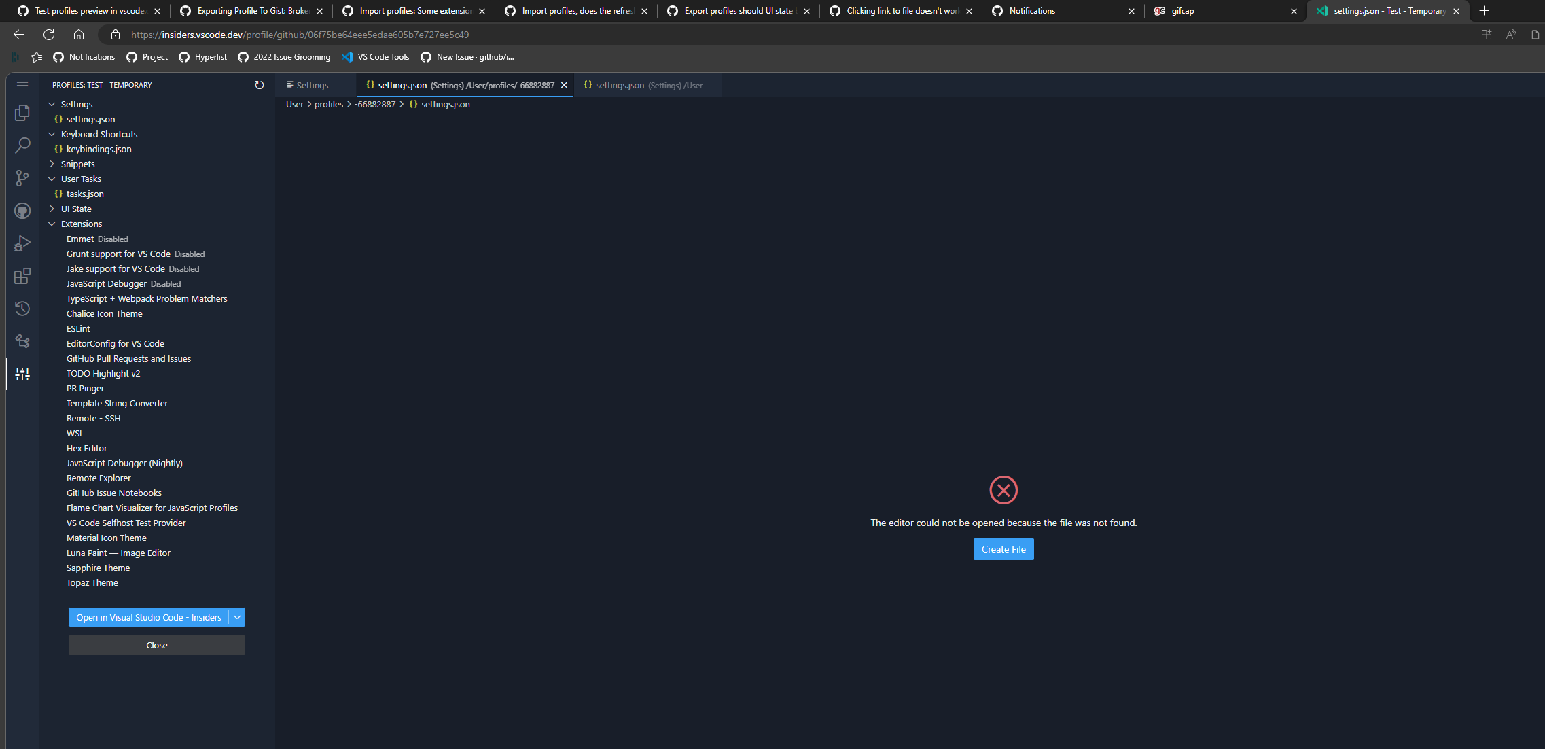1545x749 pixels.
Task: Select the Extensions icon in the activity bar
Action: (22, 276)
